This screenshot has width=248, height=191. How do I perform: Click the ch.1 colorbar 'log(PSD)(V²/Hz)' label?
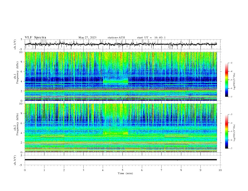coord(235,81)
